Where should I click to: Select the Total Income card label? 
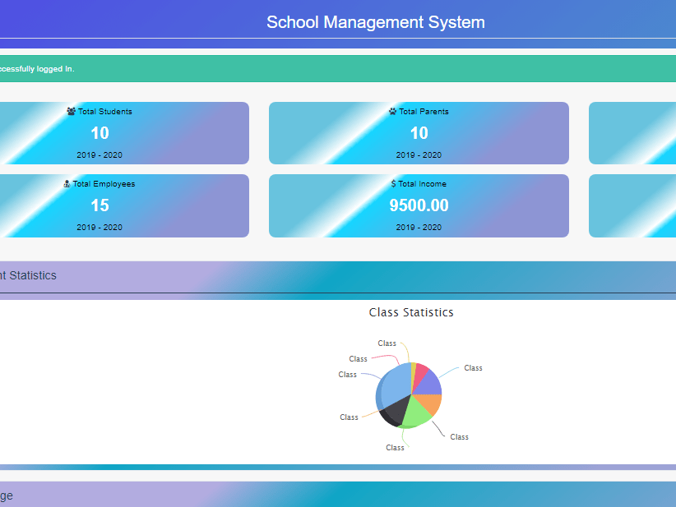coord(422,184)
